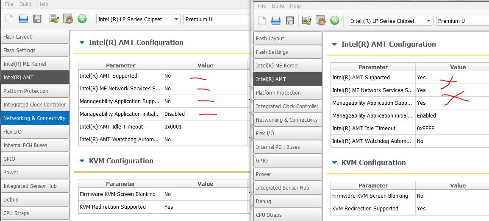Select CPU Straps tab in left window
This screenshot has height=221, width=489.
point(35,213)
